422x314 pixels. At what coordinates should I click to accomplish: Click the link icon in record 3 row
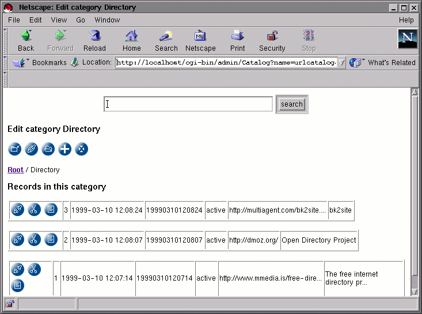tap(18, 210)
